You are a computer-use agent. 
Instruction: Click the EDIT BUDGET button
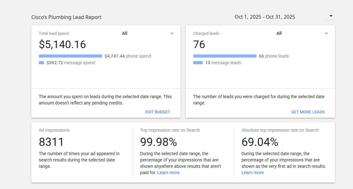[158, 112]
